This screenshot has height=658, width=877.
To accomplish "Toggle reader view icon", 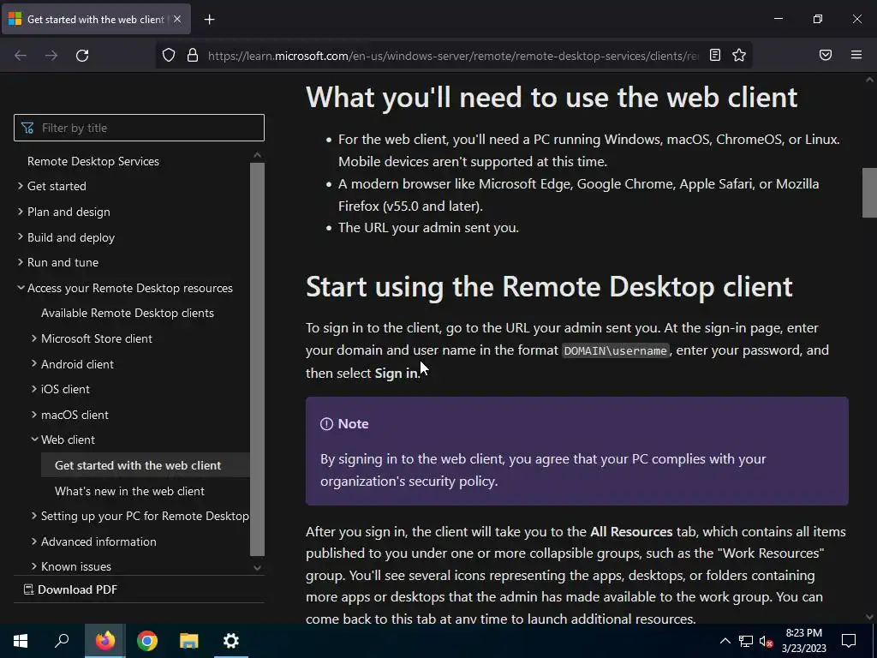I will point(715,55).
